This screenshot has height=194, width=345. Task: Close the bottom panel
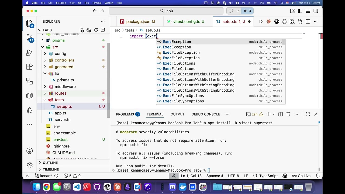[x=316, y=114]
